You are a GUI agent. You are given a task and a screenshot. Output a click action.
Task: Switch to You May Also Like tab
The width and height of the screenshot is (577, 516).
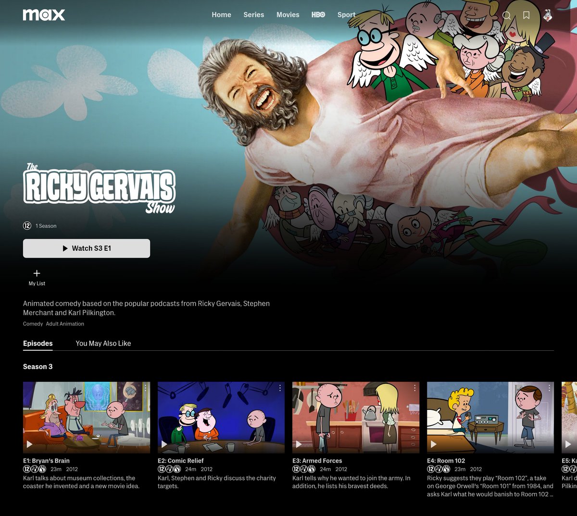pyautogui.click(x=103, y=343)
